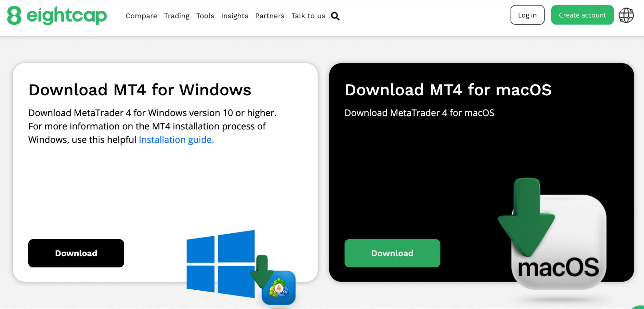Open the Tools menu
Image resolution: width=644 pixels, height=309 pixels.
click(x=205, y=16)
